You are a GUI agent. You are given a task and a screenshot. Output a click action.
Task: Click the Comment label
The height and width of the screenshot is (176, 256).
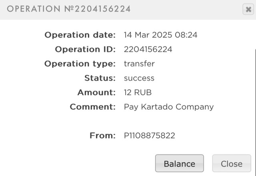[92, 107]
